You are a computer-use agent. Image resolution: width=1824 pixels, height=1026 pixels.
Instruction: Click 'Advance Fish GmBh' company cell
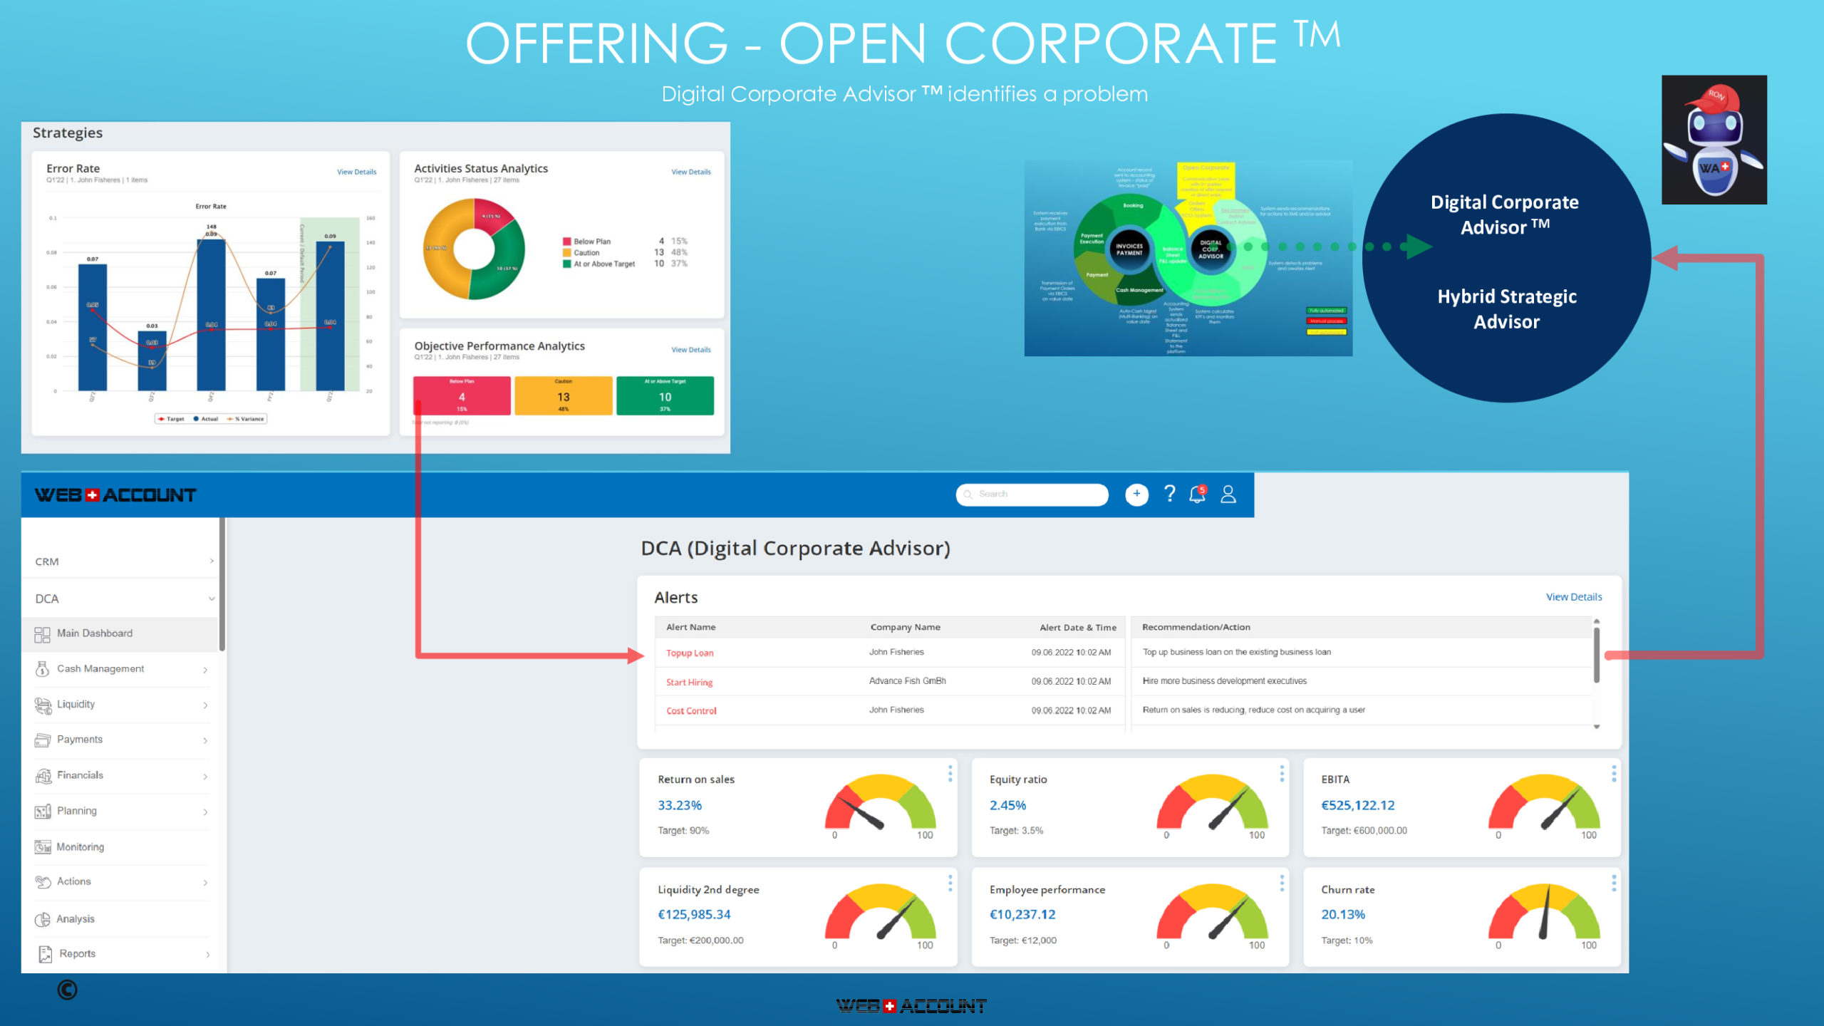click(x=907, y=681)
